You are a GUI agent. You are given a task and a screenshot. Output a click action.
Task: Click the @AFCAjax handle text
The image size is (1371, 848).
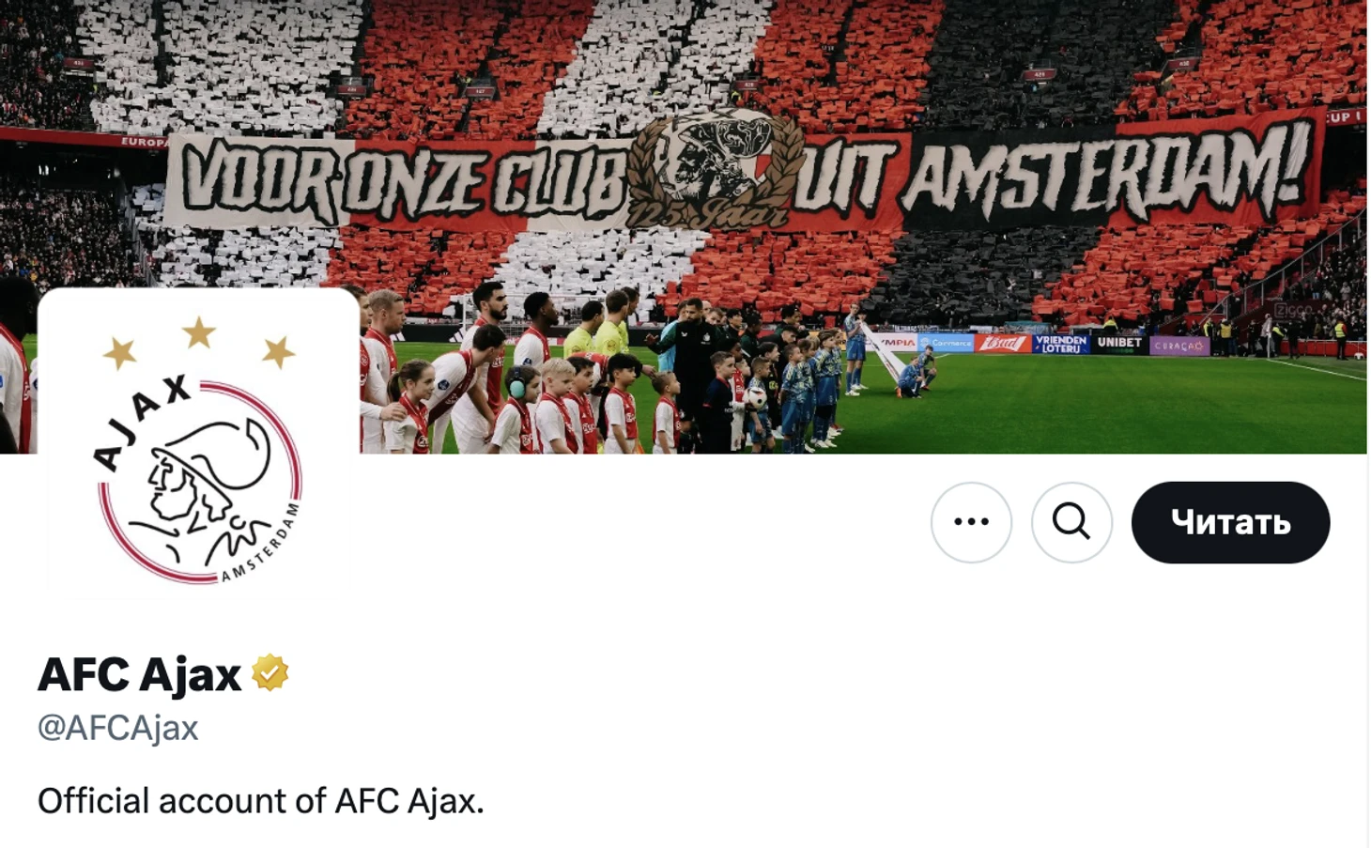point(117,728)
